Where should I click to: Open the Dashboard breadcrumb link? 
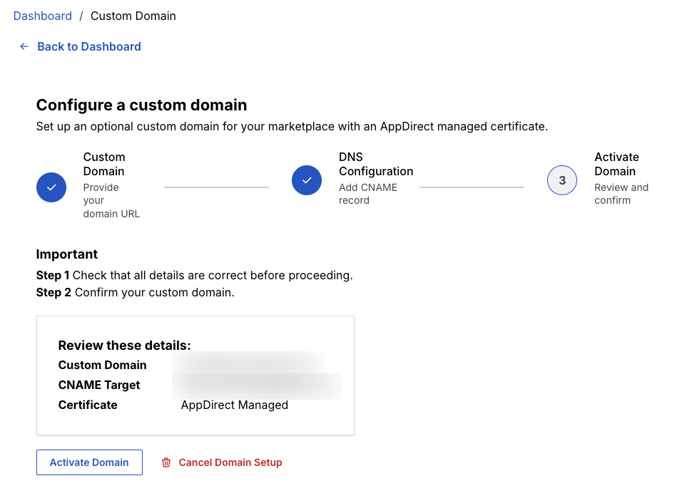[x=42, y=16]
